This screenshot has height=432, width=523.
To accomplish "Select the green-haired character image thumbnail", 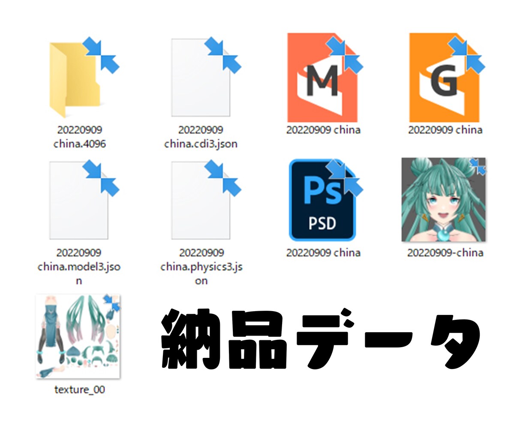I will tap(444, 199).
